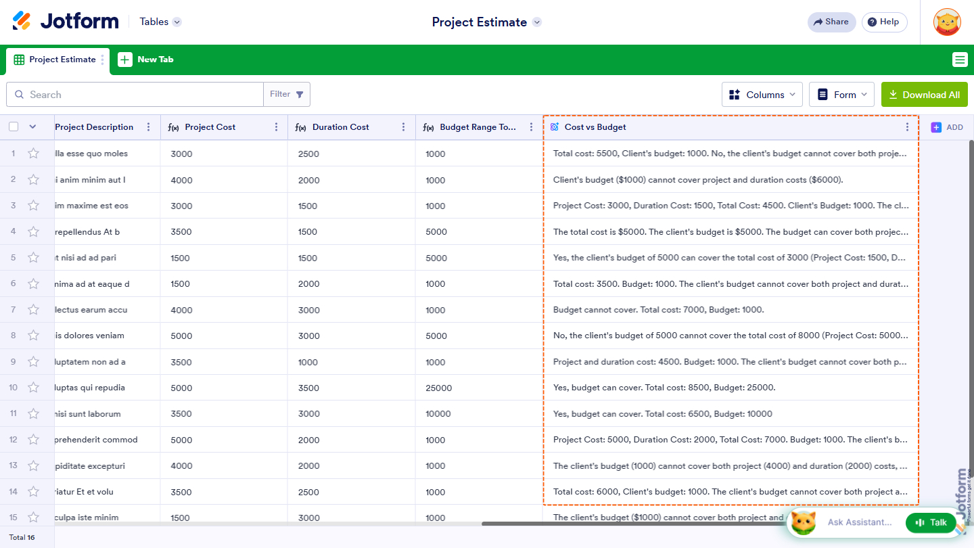The image size is (974, 548).
Task: Click the Search input field
Action: (x=135, y=95)
